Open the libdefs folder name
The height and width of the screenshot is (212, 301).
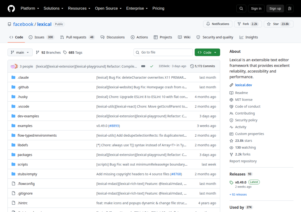pyautogui.click(x=23, y=145)
